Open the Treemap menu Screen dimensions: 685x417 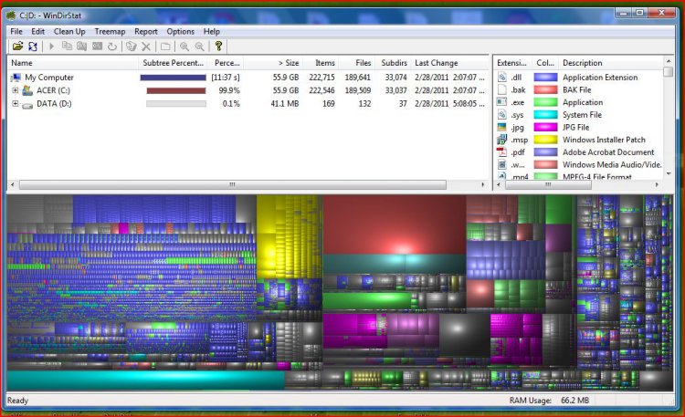(110, 31)
